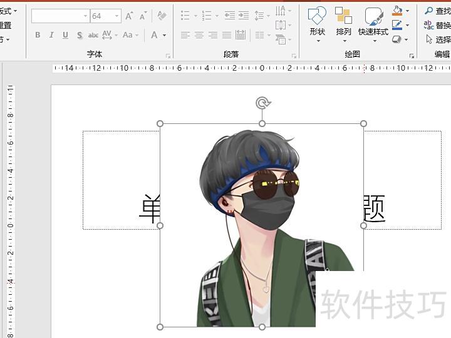Screen dimensions: 451x338
Task: Click the text shadow icon
Action: pos(80,35)
